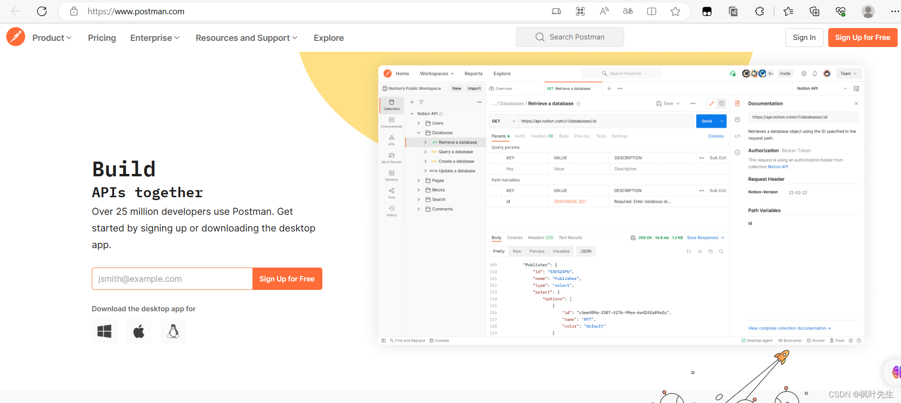Download the Linux desktop app
The width and height of the screenshot is (901, 403).
tap(173, 331)
